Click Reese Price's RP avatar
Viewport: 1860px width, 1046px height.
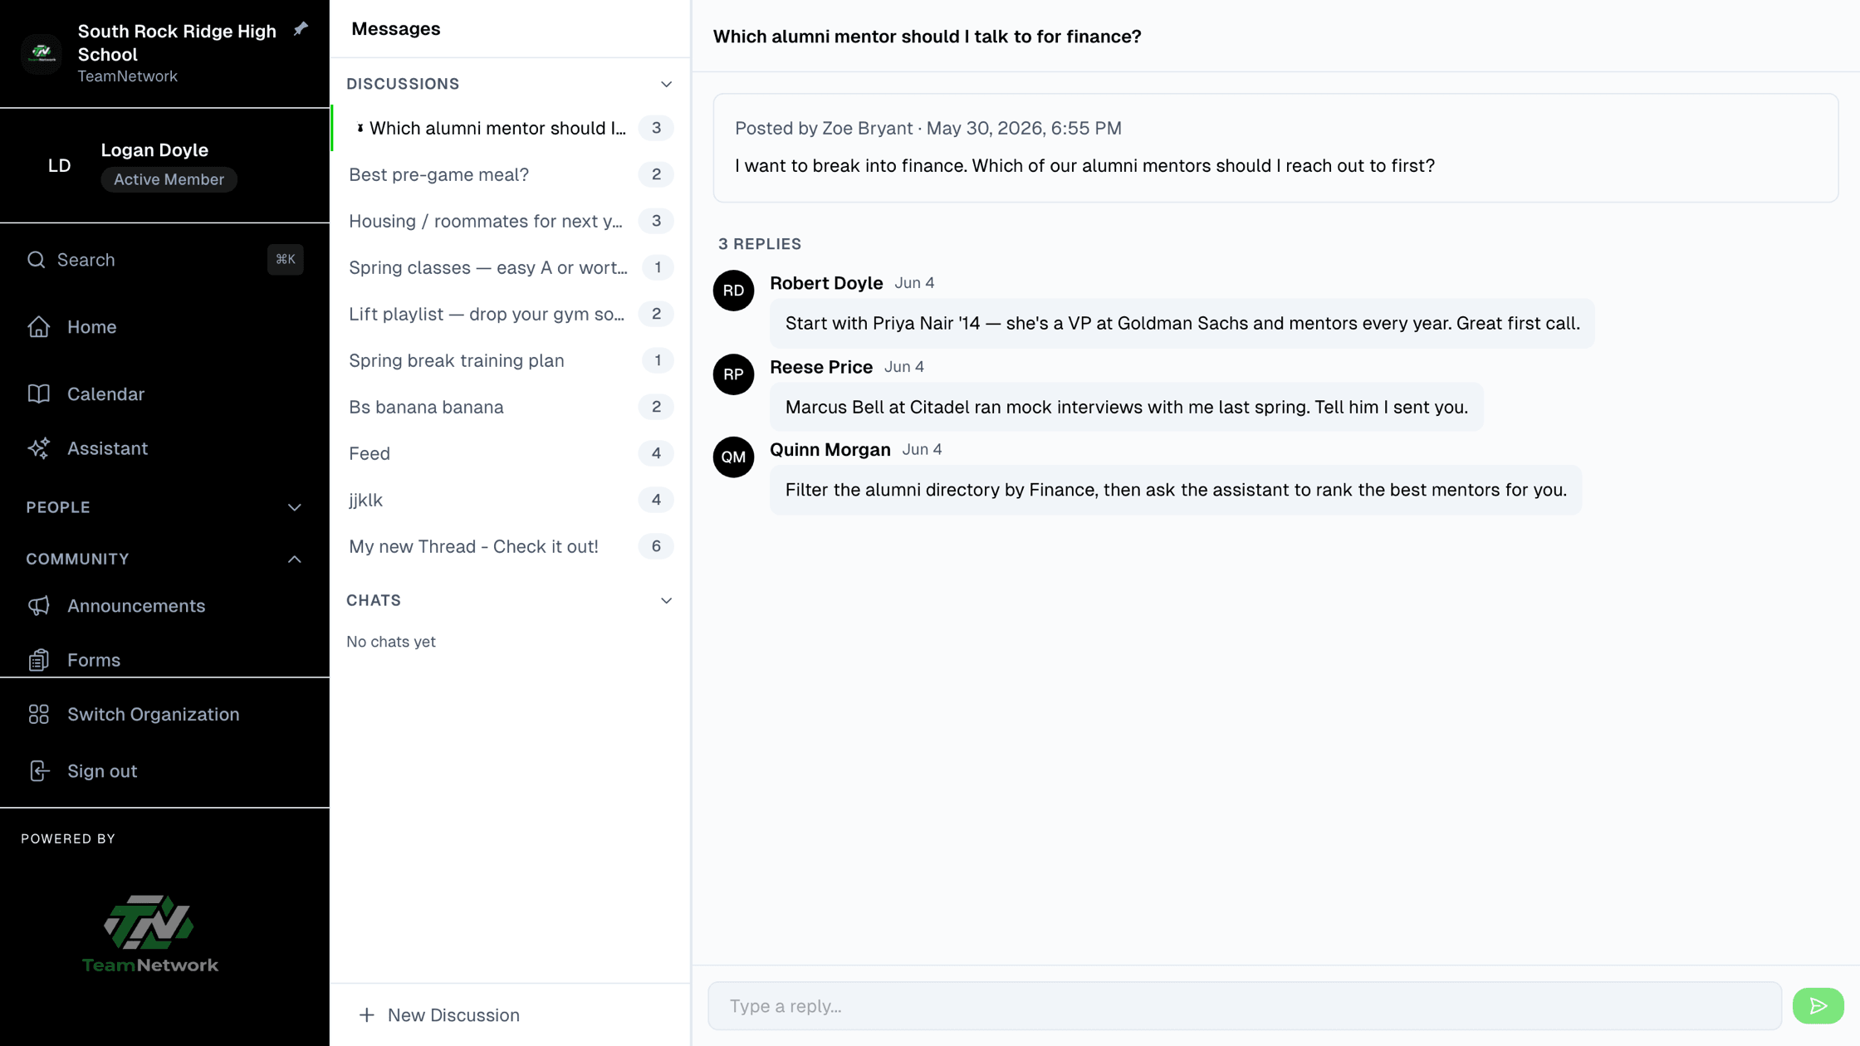click(x=733, y=374)
